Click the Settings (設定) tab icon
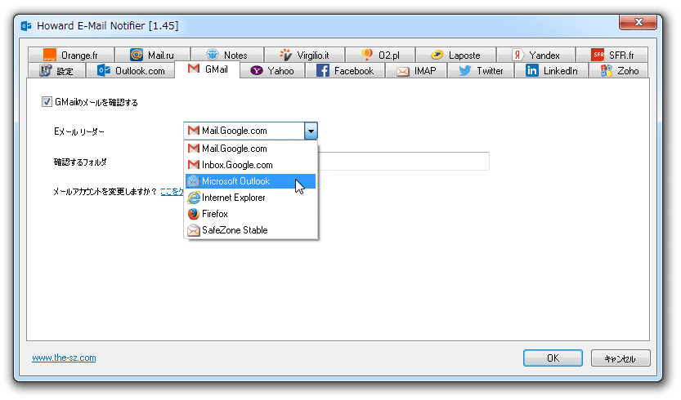 (x=45, y=71)
